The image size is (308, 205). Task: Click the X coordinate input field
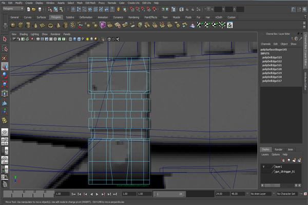pyautogui.click(x=218, y=9)
